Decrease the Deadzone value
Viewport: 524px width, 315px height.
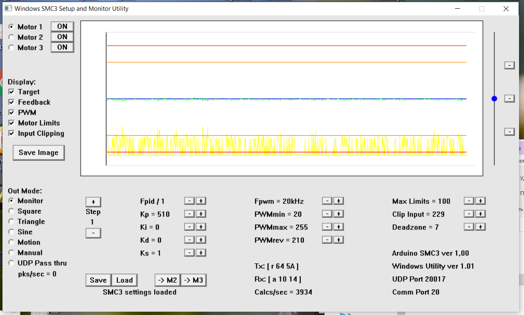[x=469, y=227]
